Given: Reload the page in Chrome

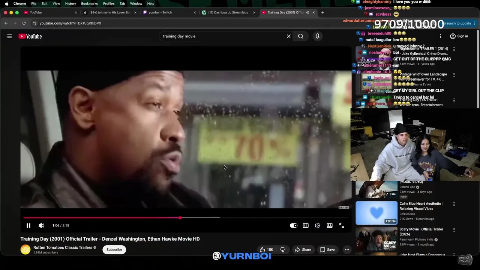Looking at the screenshot, I should click(x=24, y=23).
